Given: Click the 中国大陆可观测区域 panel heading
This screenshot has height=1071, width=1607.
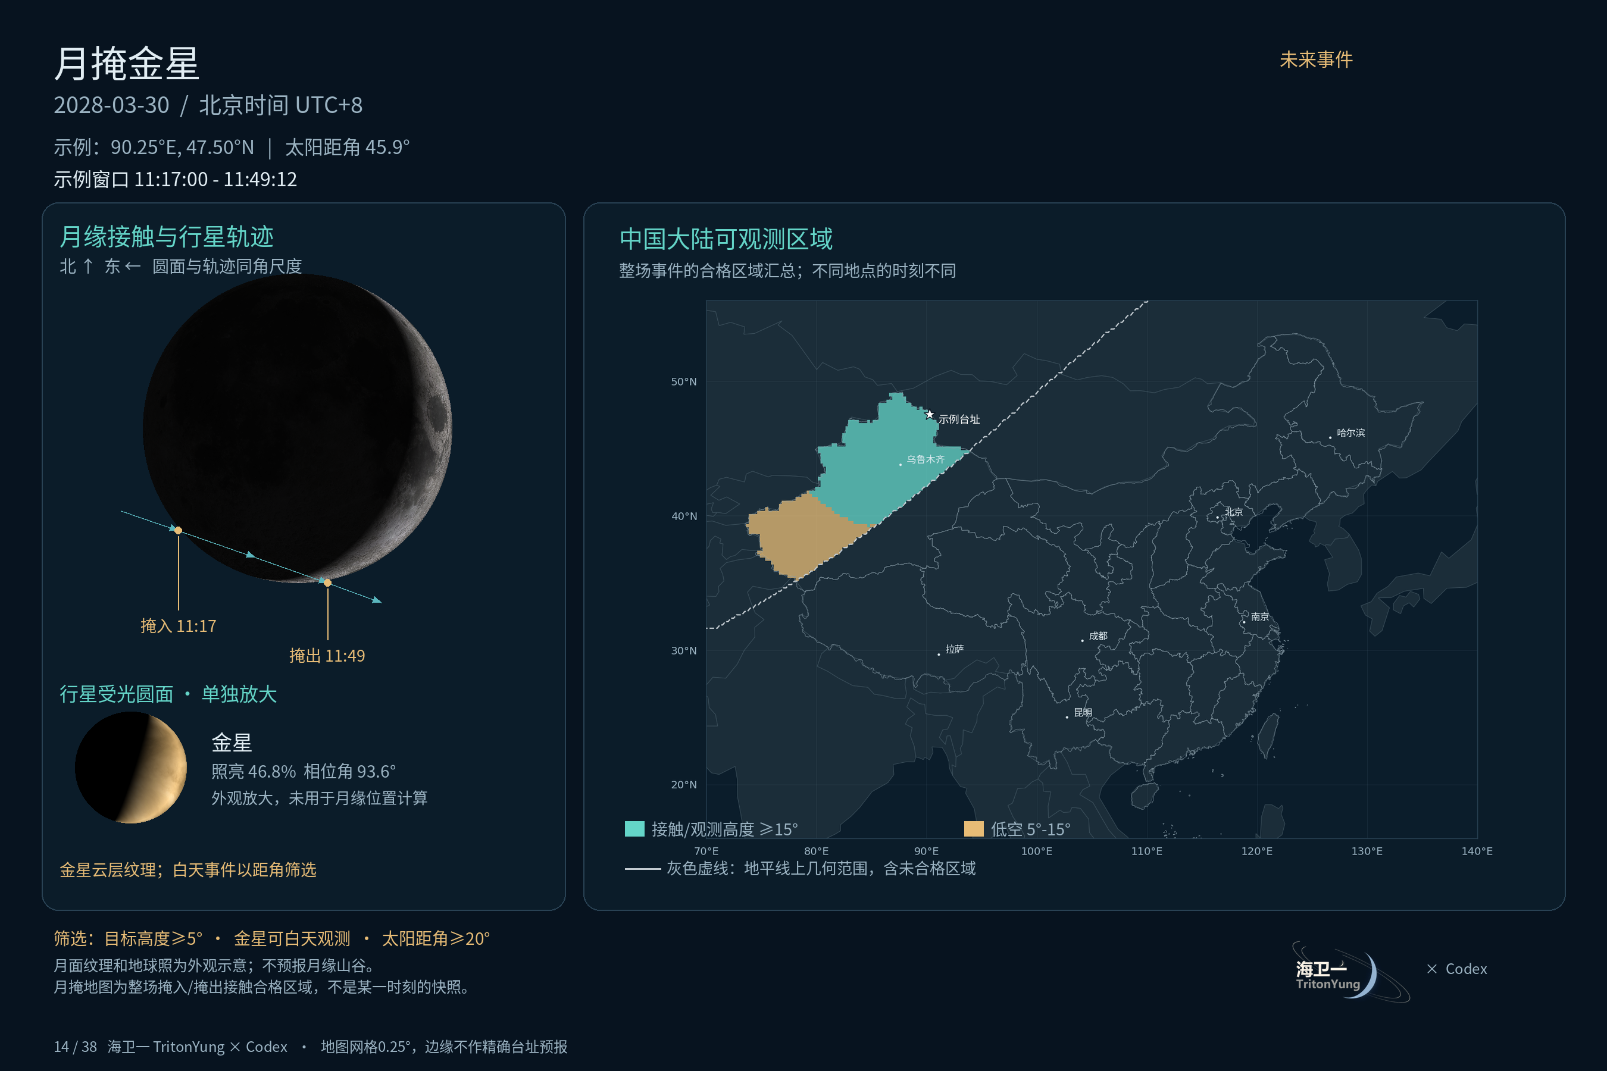Looking at the screenshot, I should click(x=726, y=239).
